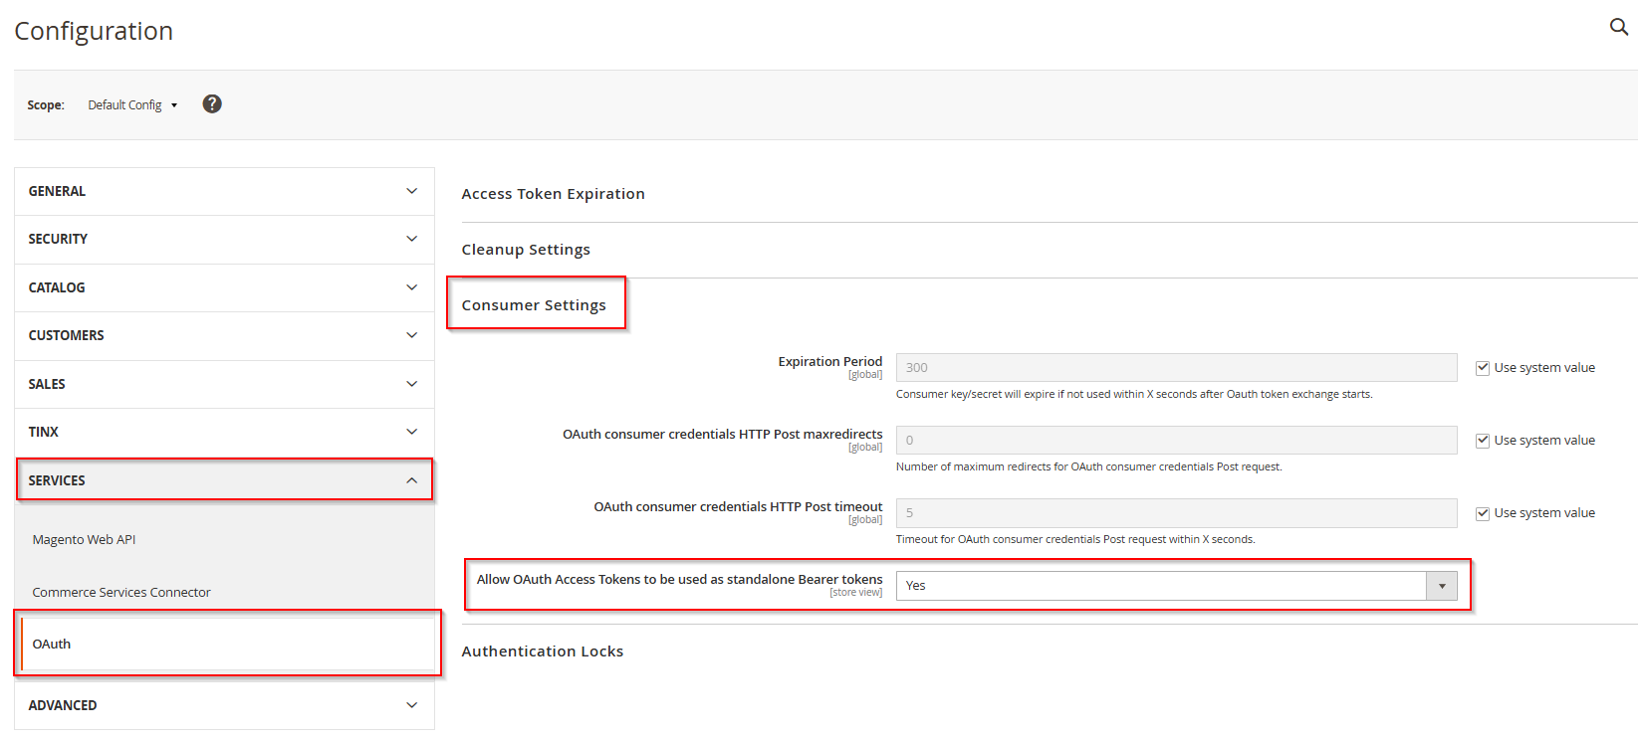Click the 'Consumer key/secret will expire' hint text
Viewport: 1638px width, 743px height.
click(1134, 395)
